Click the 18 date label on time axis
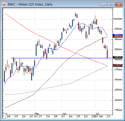The image size is (125, 121). (x=48, y=116)
